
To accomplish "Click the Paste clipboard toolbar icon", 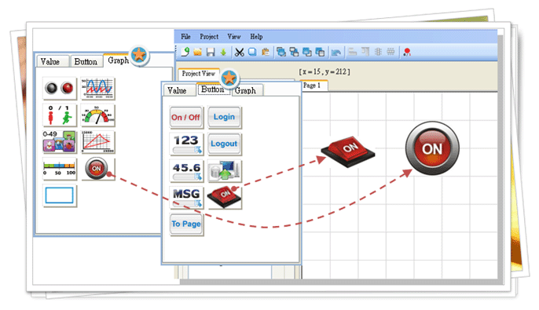I will tap(266, 52).
